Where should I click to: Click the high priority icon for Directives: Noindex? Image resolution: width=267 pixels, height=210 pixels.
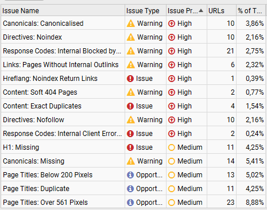(x=172, y=37)
